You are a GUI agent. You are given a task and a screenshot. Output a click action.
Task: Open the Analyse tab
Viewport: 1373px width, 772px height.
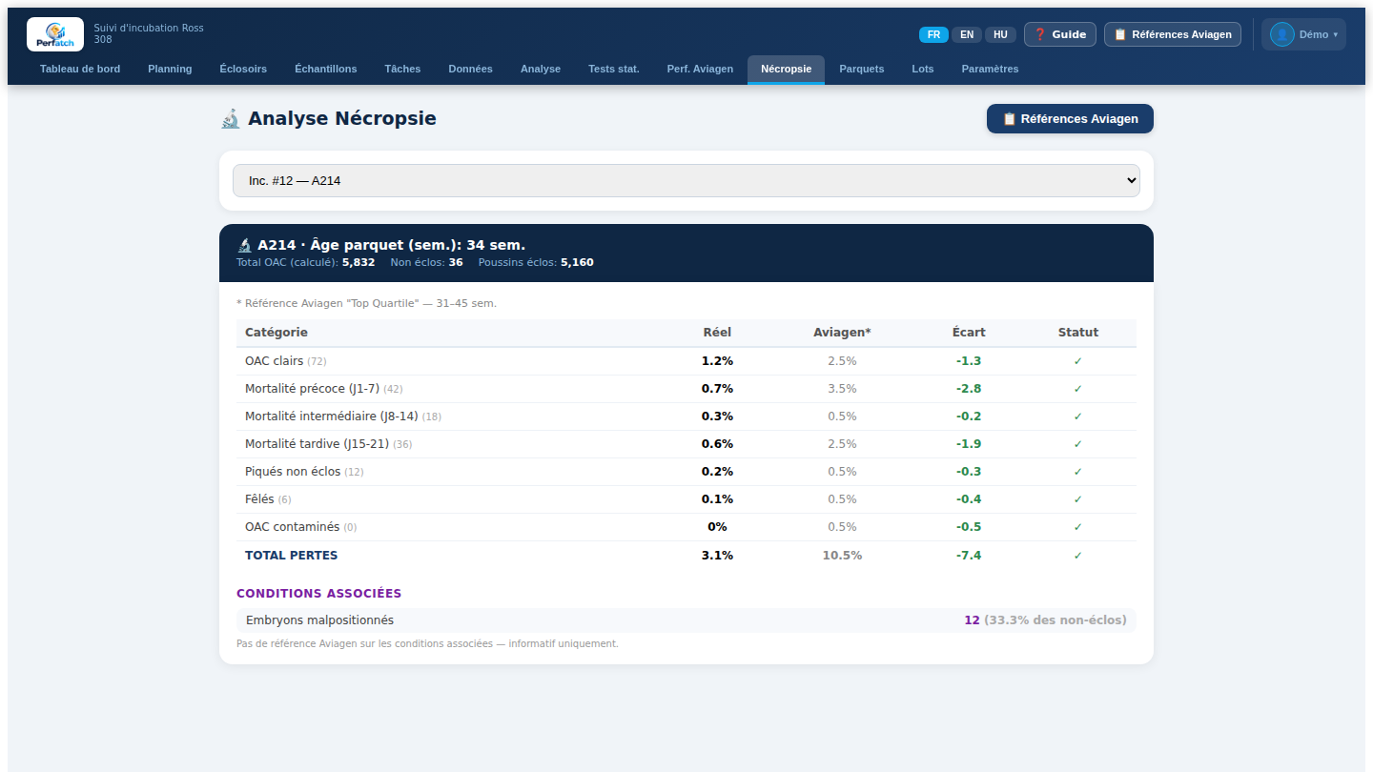[x=541, y=69]
